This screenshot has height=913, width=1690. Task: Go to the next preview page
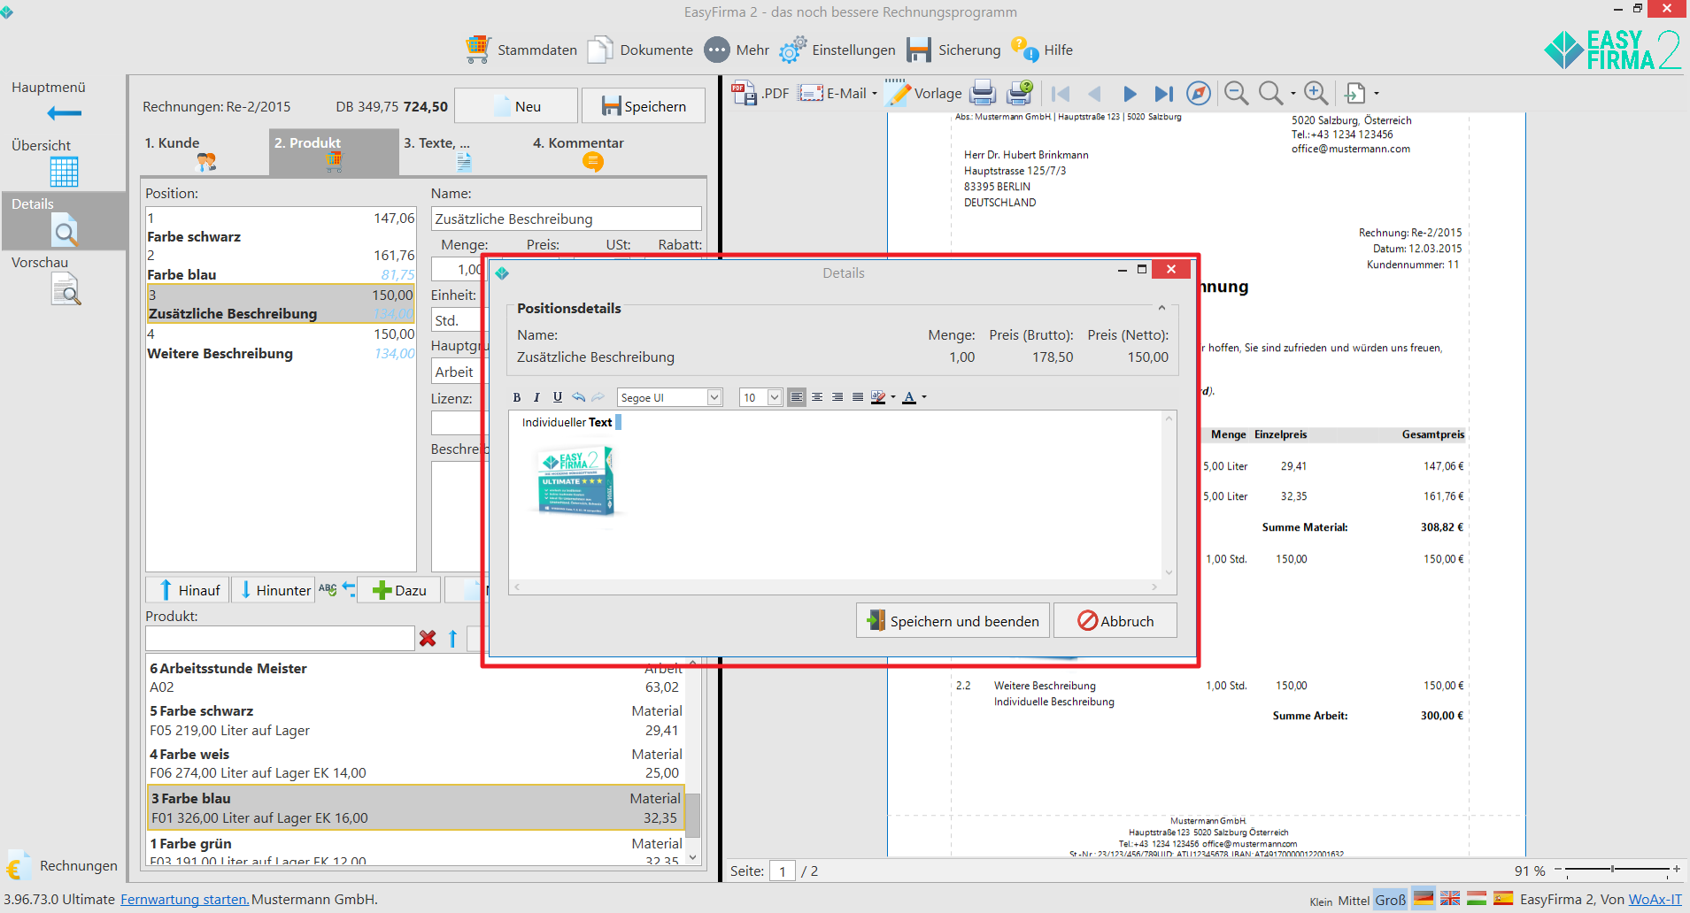point(1130,93)
